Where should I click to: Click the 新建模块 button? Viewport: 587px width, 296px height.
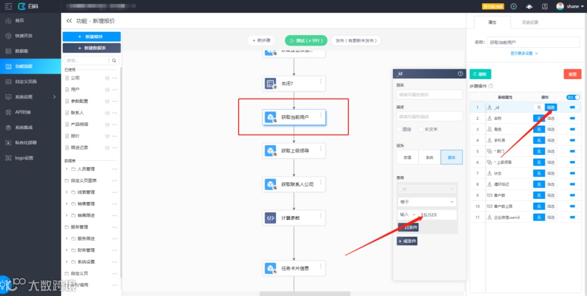pyautogui.click(x=92, y=36)
